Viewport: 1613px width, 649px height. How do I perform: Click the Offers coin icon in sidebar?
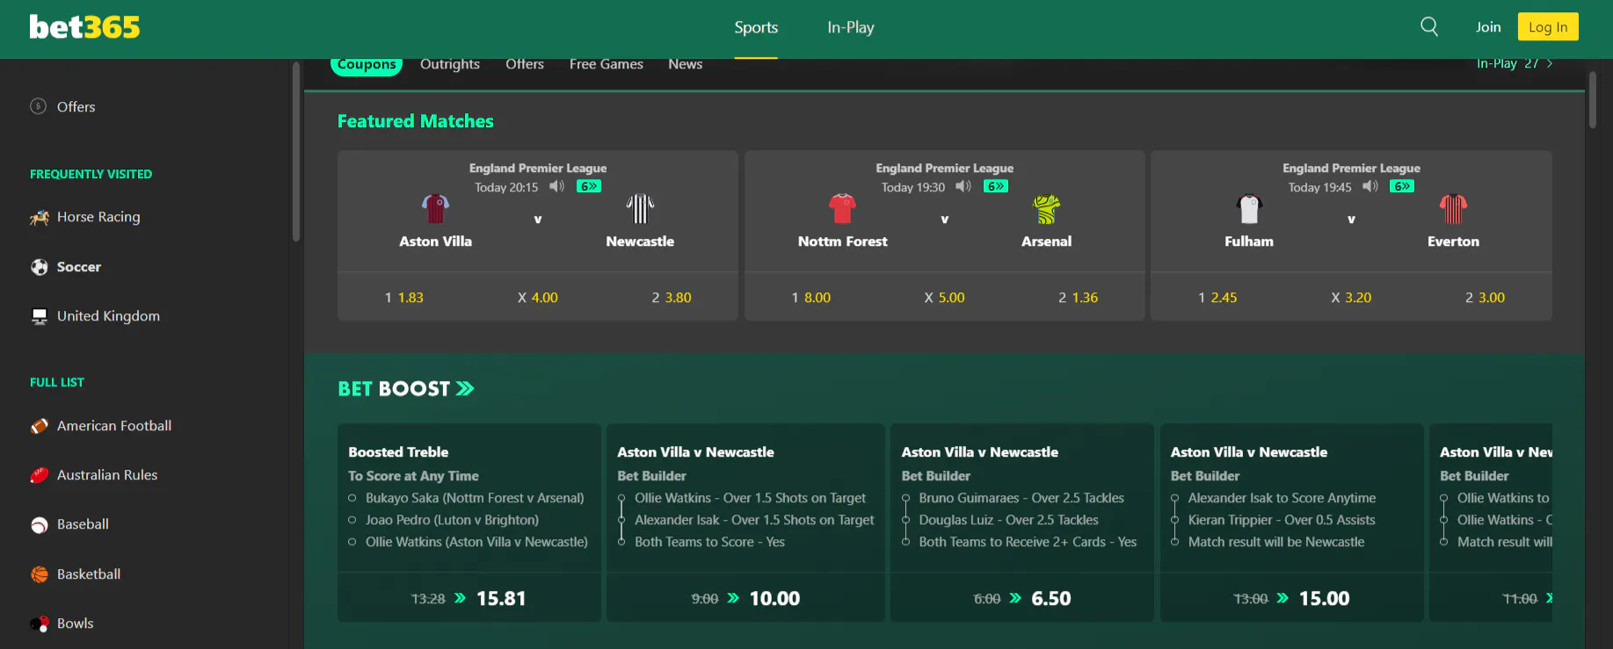click(x=39, y=106)
